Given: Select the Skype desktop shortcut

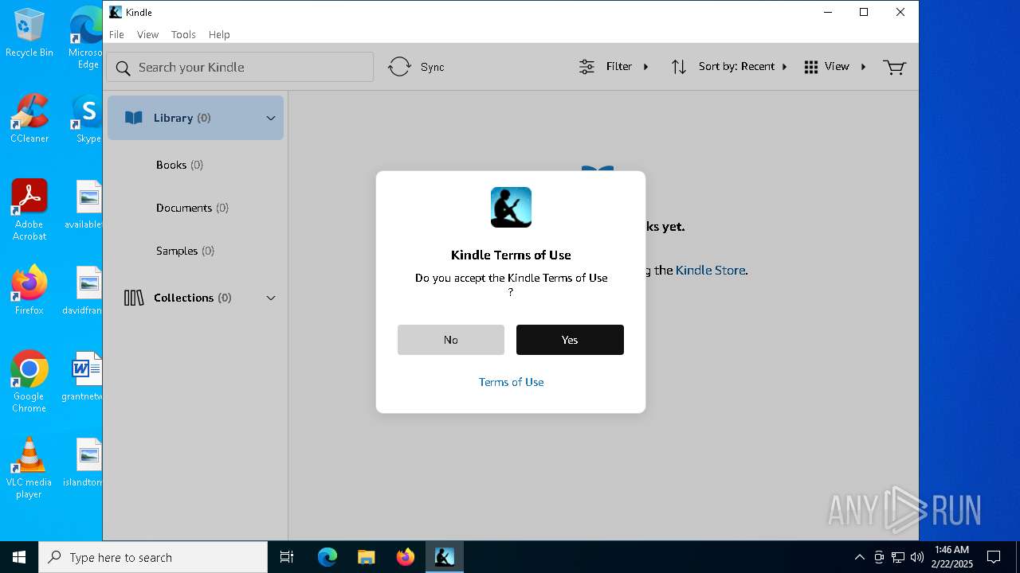Looking at the screenshot, I should [x=87, y=119].
